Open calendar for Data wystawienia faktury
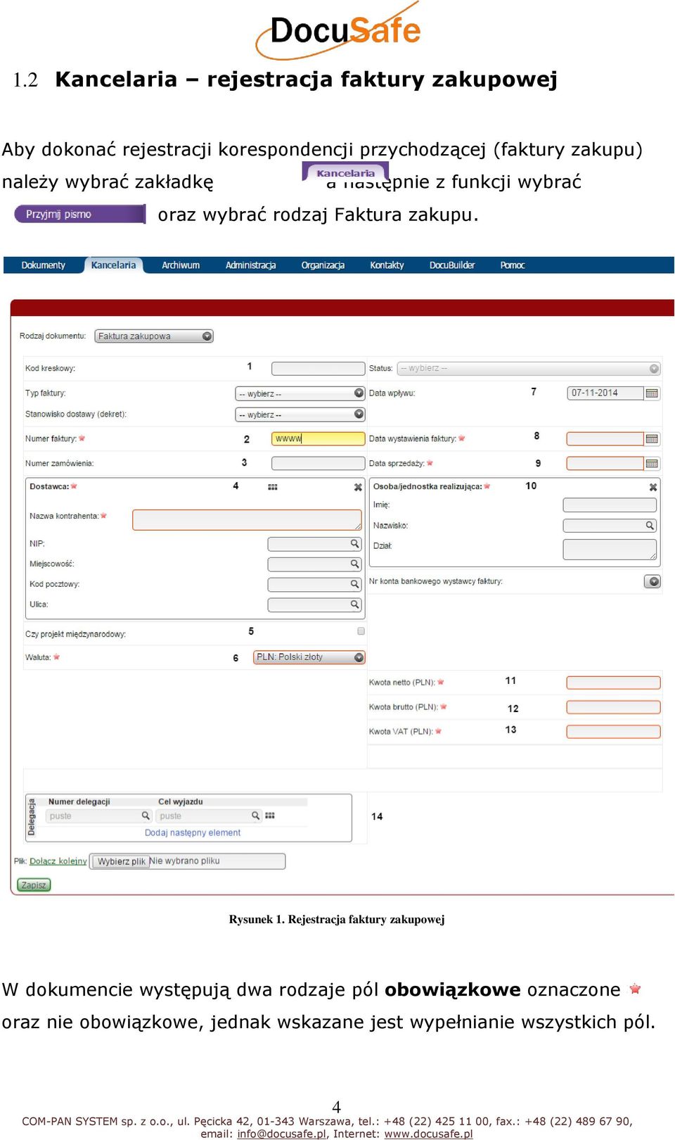This screenshot has width=675, height=1140. (x=652, y=439)
